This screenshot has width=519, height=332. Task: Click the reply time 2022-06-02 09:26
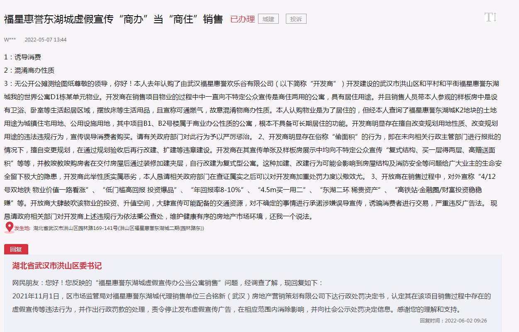click(x=453, y=321)
